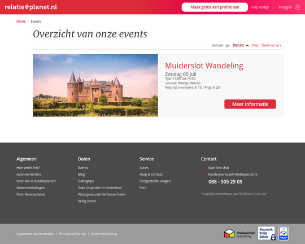Open Over Relatieplanet footer link

point(30,194)
